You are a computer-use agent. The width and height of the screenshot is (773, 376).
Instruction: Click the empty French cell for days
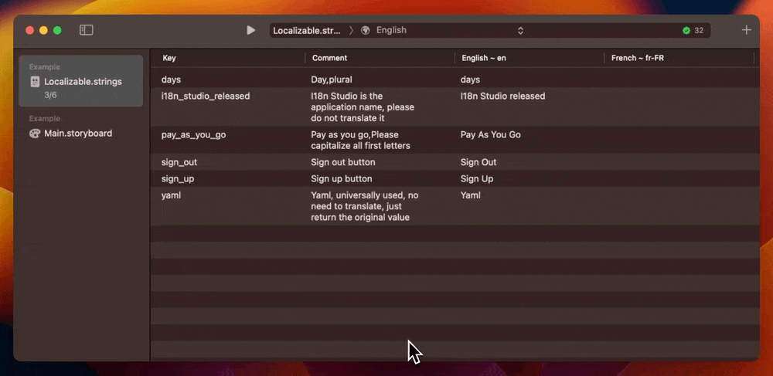point(679,80)
